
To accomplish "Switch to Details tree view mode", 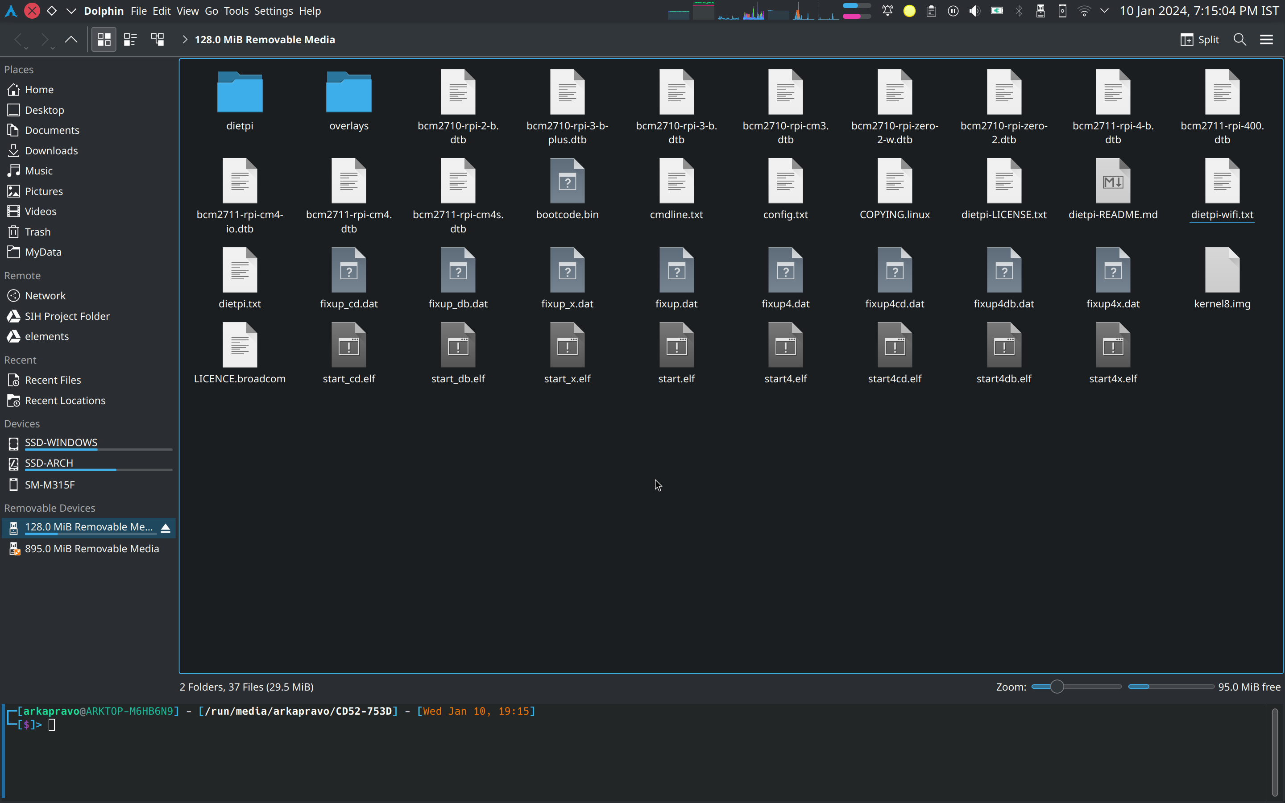I will (x=157, y=40).
